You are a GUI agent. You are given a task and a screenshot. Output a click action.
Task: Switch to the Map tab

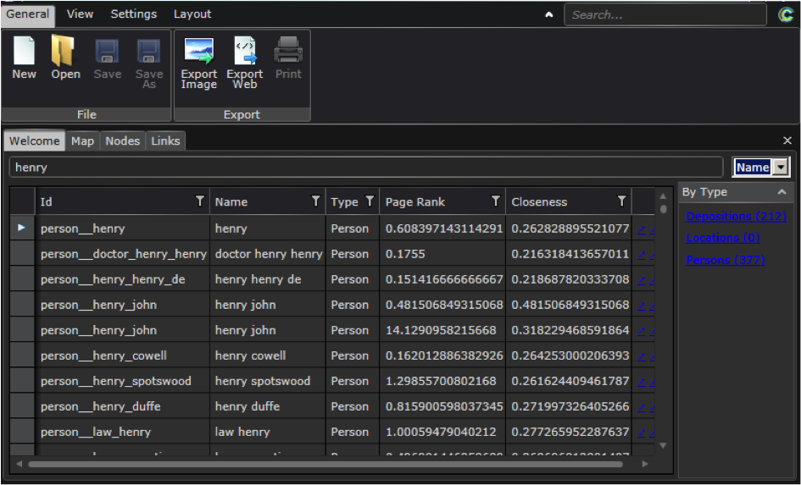point(82,141)
